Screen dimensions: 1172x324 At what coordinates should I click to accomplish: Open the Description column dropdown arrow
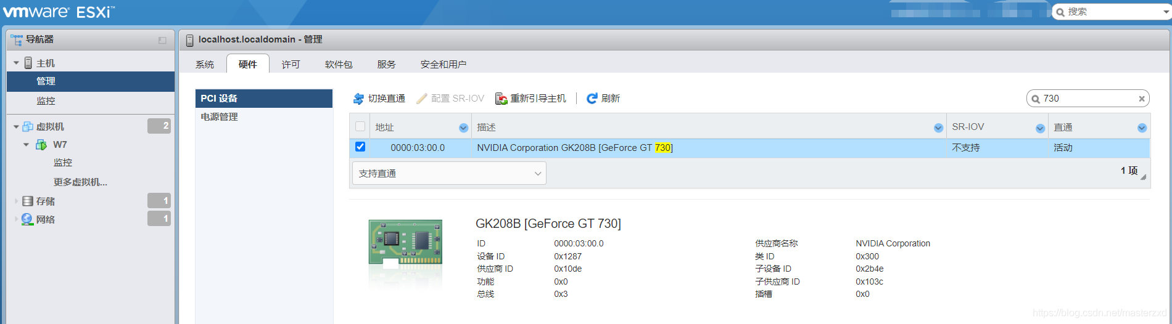938,128
